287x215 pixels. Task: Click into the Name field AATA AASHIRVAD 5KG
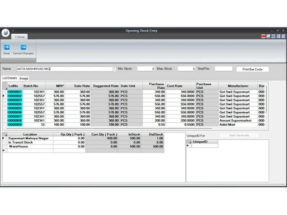coord(64,69)
